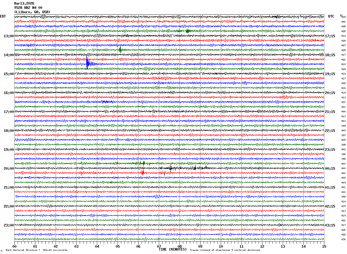The width and height of the screenshot is (347, 254).
Task: Click minute tick label 10 on the axis
Action: pos(221,246)
